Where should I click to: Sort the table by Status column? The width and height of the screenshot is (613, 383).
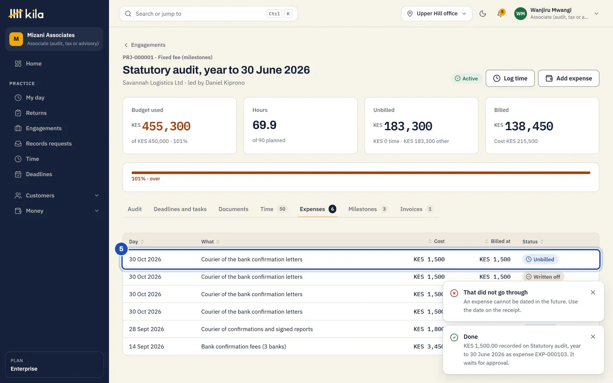(x=533, y=242)
